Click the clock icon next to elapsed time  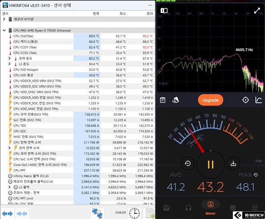pos(135,213)
